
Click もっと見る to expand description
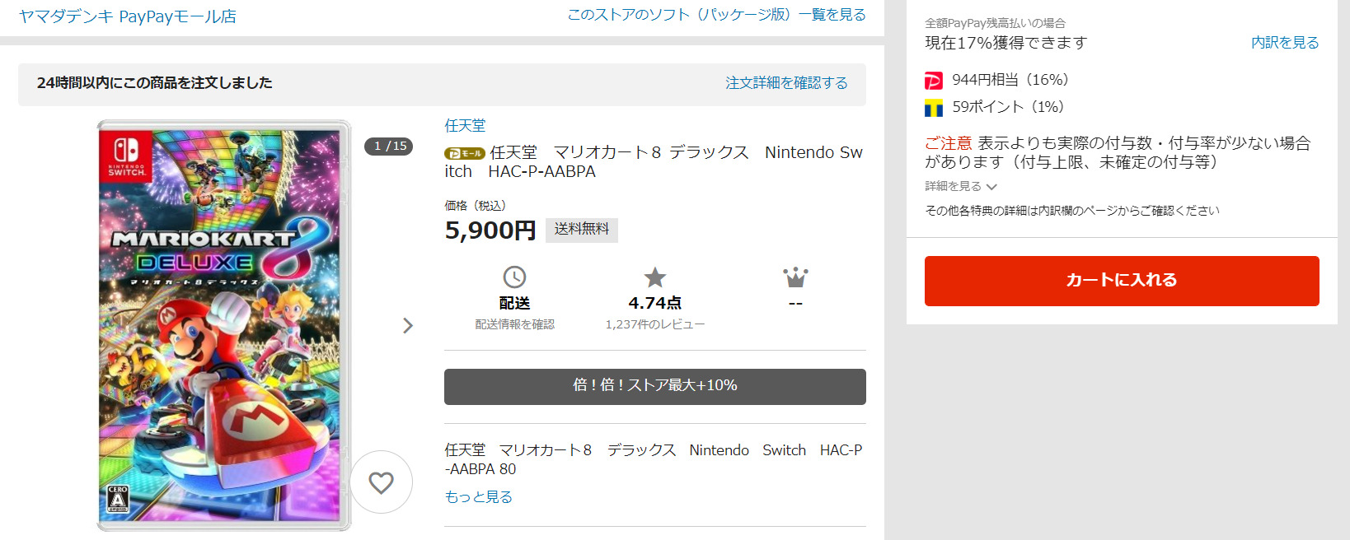pos(479,496)
